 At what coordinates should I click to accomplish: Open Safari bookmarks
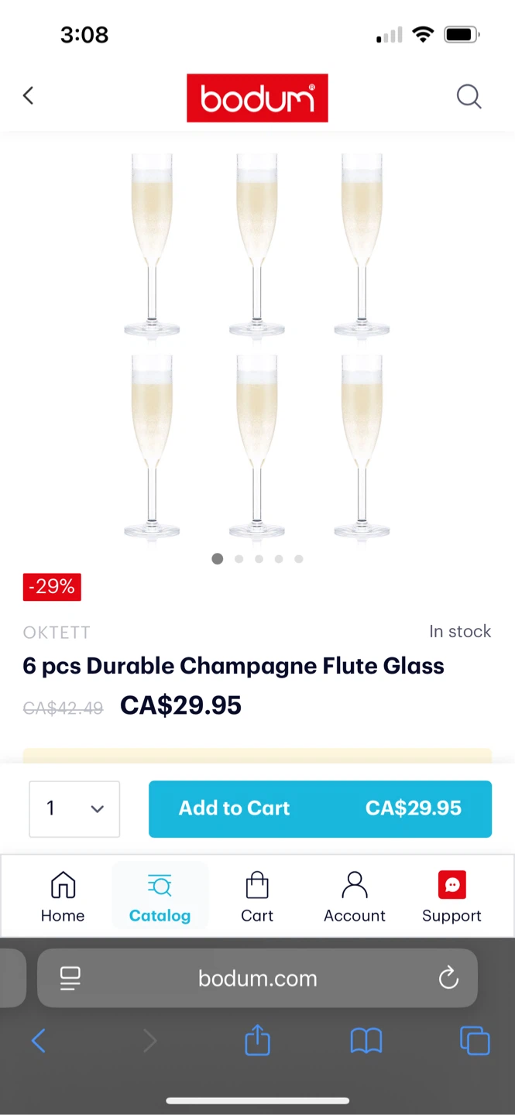(x=366, y=1040)
